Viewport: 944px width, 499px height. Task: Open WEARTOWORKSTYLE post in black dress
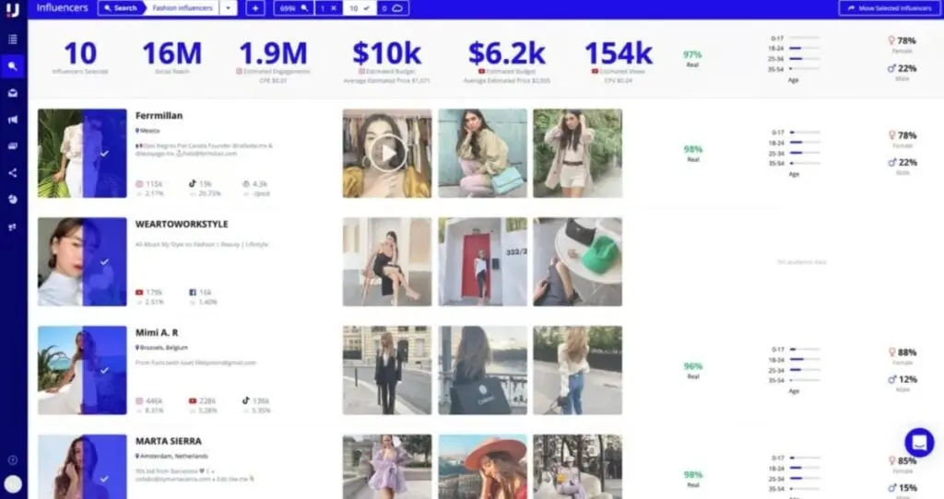click(x=387, y=262)
